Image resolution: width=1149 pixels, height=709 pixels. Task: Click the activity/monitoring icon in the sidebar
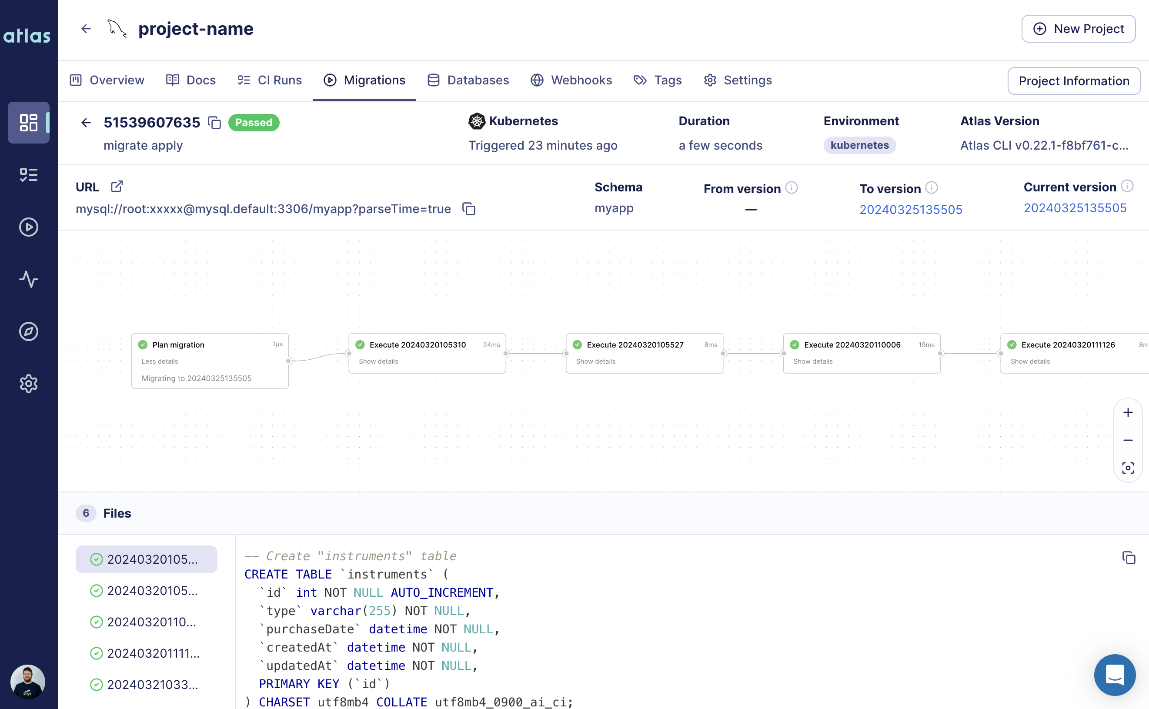point(29,280)
